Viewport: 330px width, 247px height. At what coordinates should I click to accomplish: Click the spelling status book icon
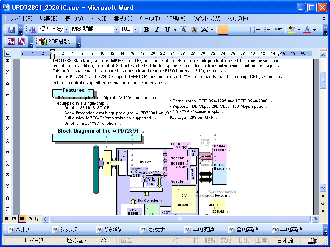[312, 241]
